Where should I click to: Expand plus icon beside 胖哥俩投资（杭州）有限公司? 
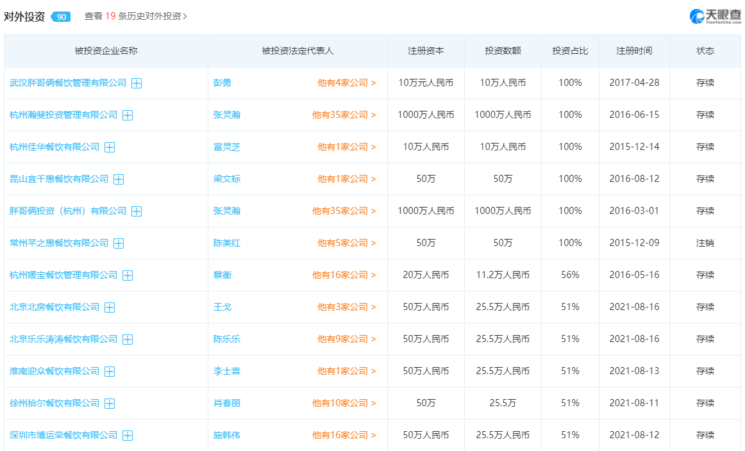pos(137,211)
